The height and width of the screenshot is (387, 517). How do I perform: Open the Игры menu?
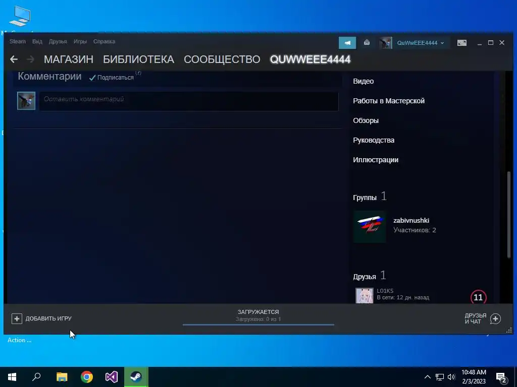(x=80, y=41)
